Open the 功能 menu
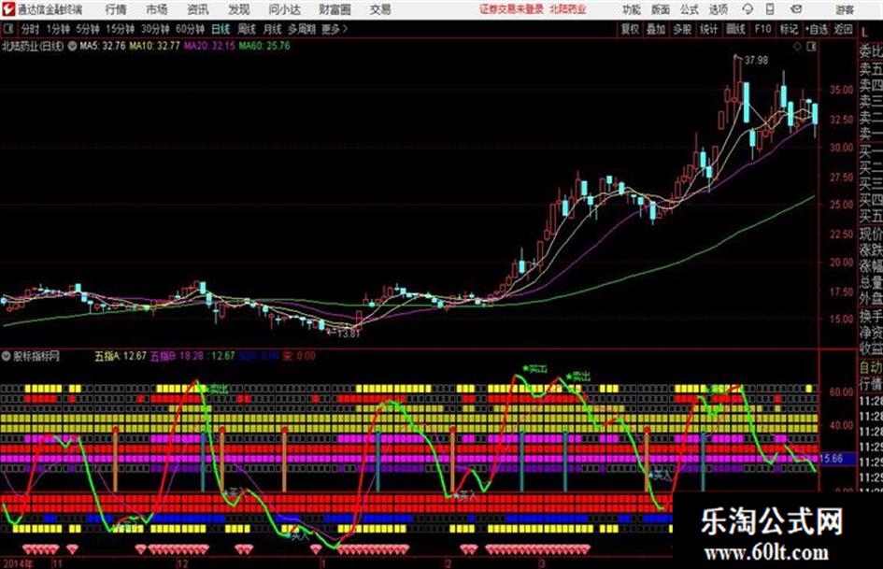 [x=632, y=9]
